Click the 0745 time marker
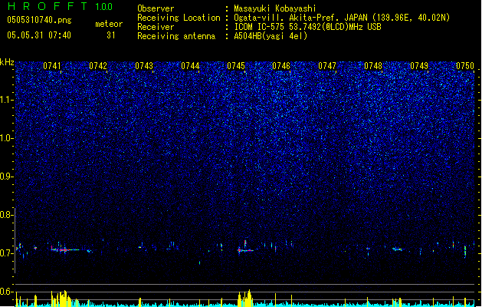 [236, 66]
